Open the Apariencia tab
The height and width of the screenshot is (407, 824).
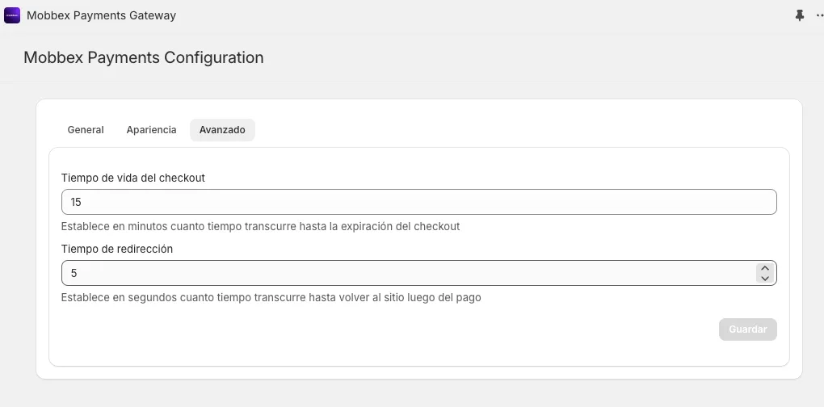(151, 130)
